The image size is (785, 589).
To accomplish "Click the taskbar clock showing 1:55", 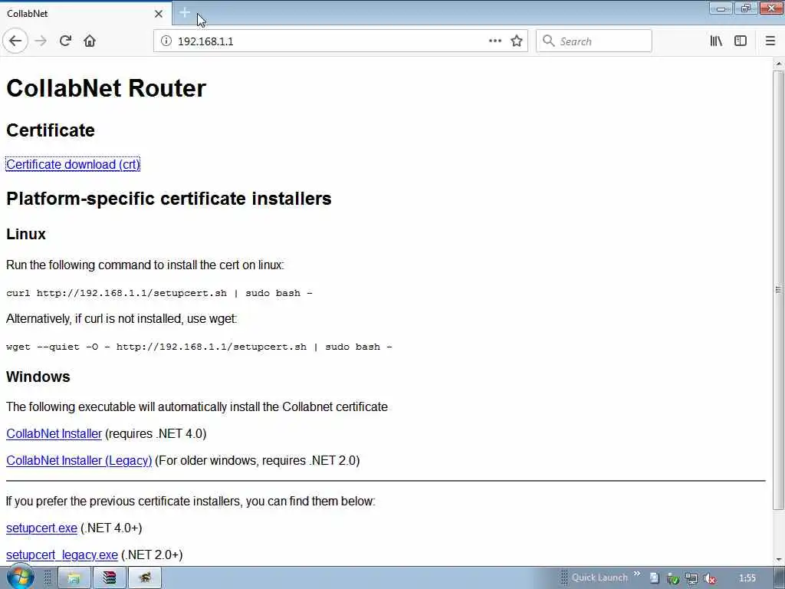I will coord(747,578).
